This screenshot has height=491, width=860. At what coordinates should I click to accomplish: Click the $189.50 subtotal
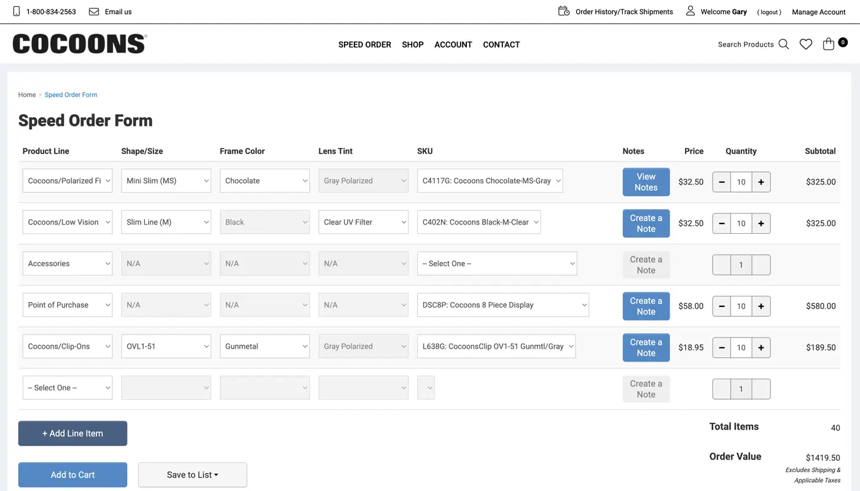pyautogui.click(x=821, y=347)
